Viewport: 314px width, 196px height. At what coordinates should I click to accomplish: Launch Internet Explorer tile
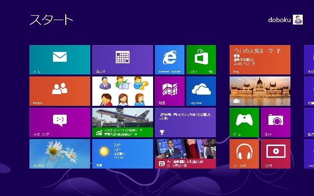coord(170,60)
